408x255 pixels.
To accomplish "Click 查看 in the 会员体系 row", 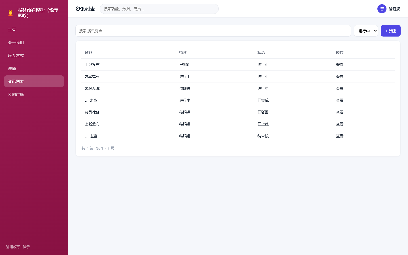I will click(x=339, y=112).
